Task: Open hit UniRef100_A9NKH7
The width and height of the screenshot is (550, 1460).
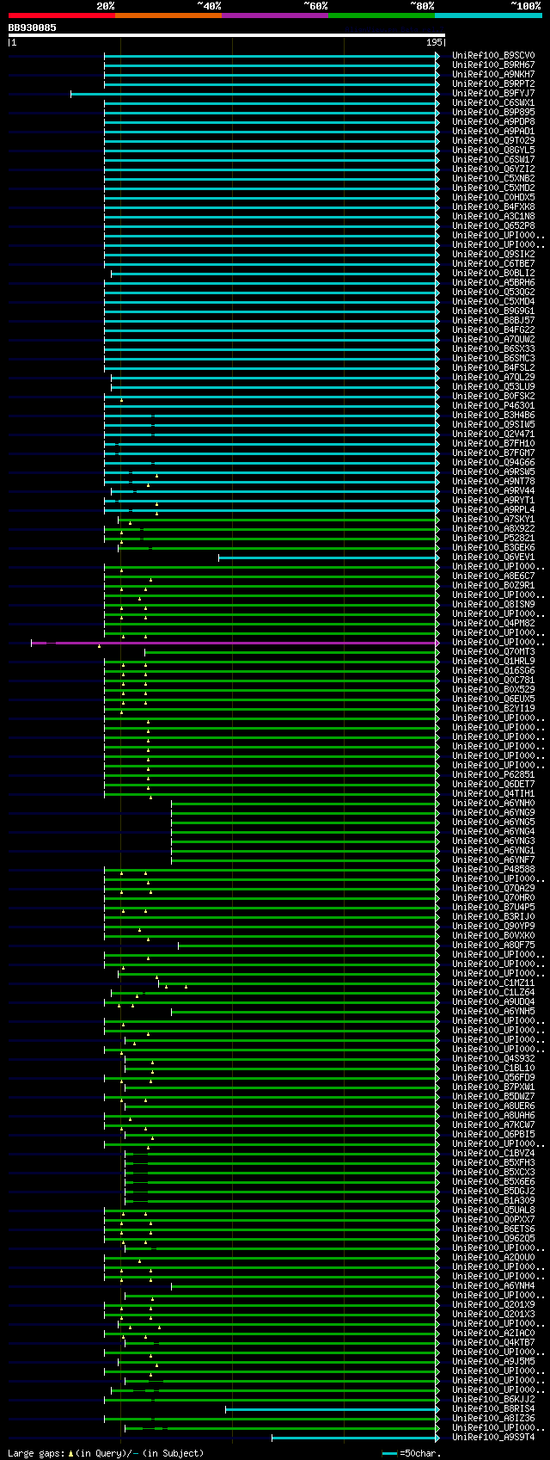Action: 493,75
